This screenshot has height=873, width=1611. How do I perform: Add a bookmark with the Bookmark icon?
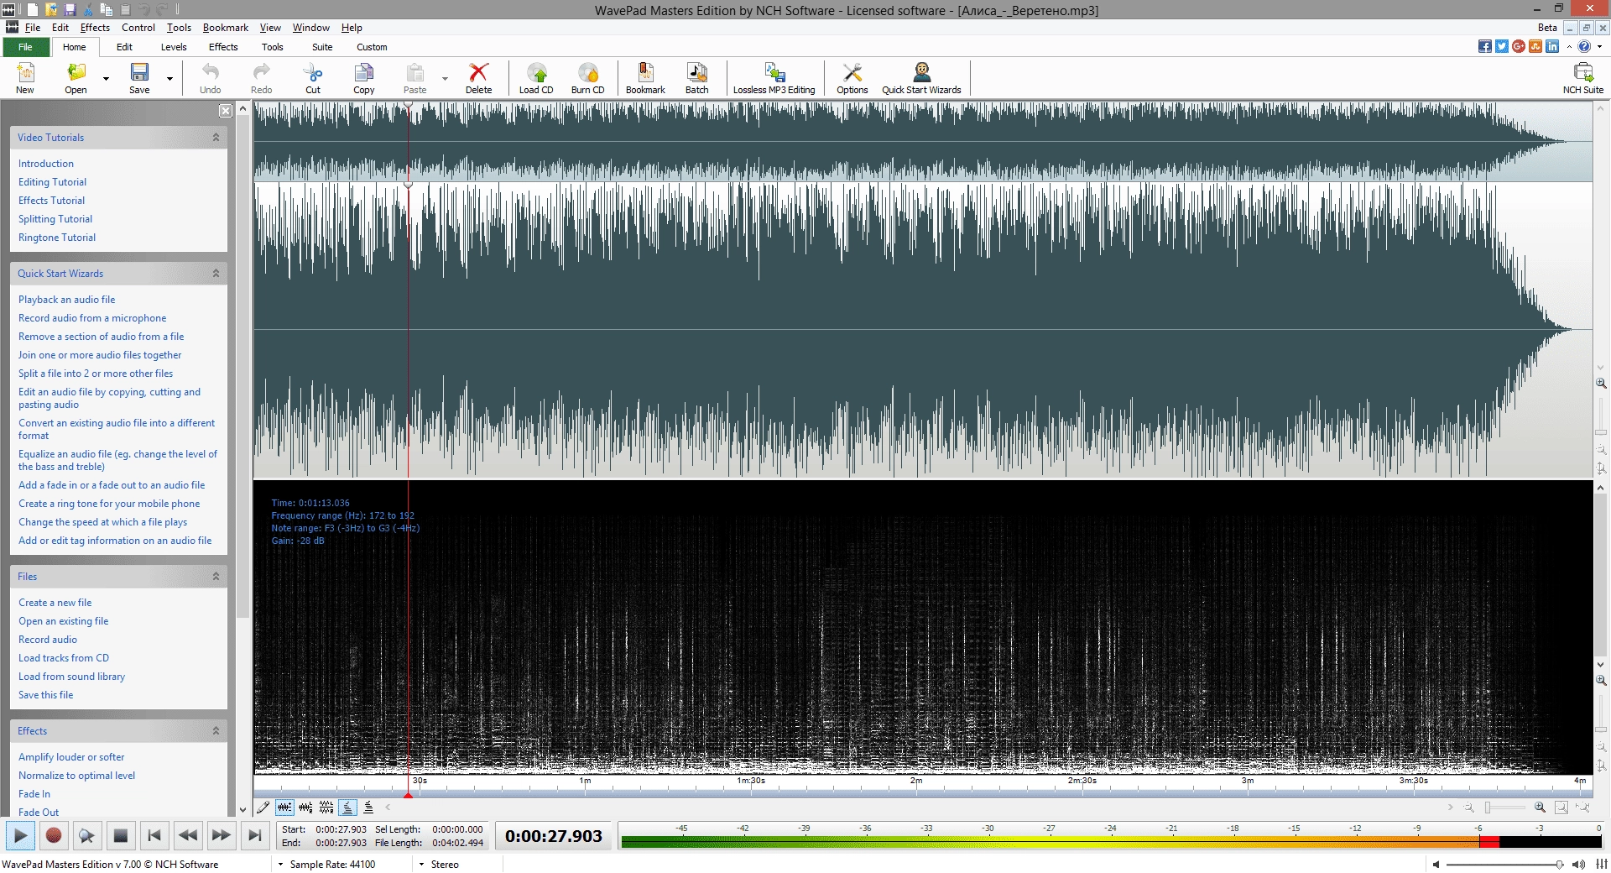pos(645,78)
